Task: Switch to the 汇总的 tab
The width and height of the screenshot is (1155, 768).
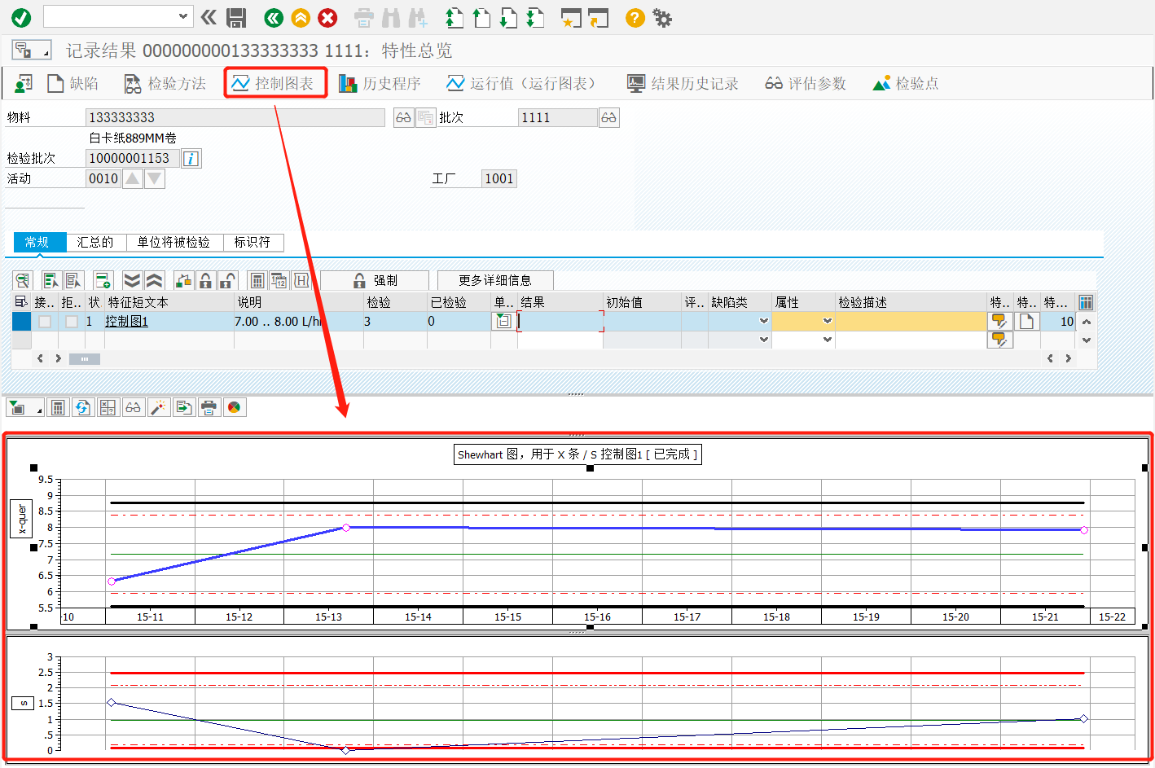Action: 95,241
